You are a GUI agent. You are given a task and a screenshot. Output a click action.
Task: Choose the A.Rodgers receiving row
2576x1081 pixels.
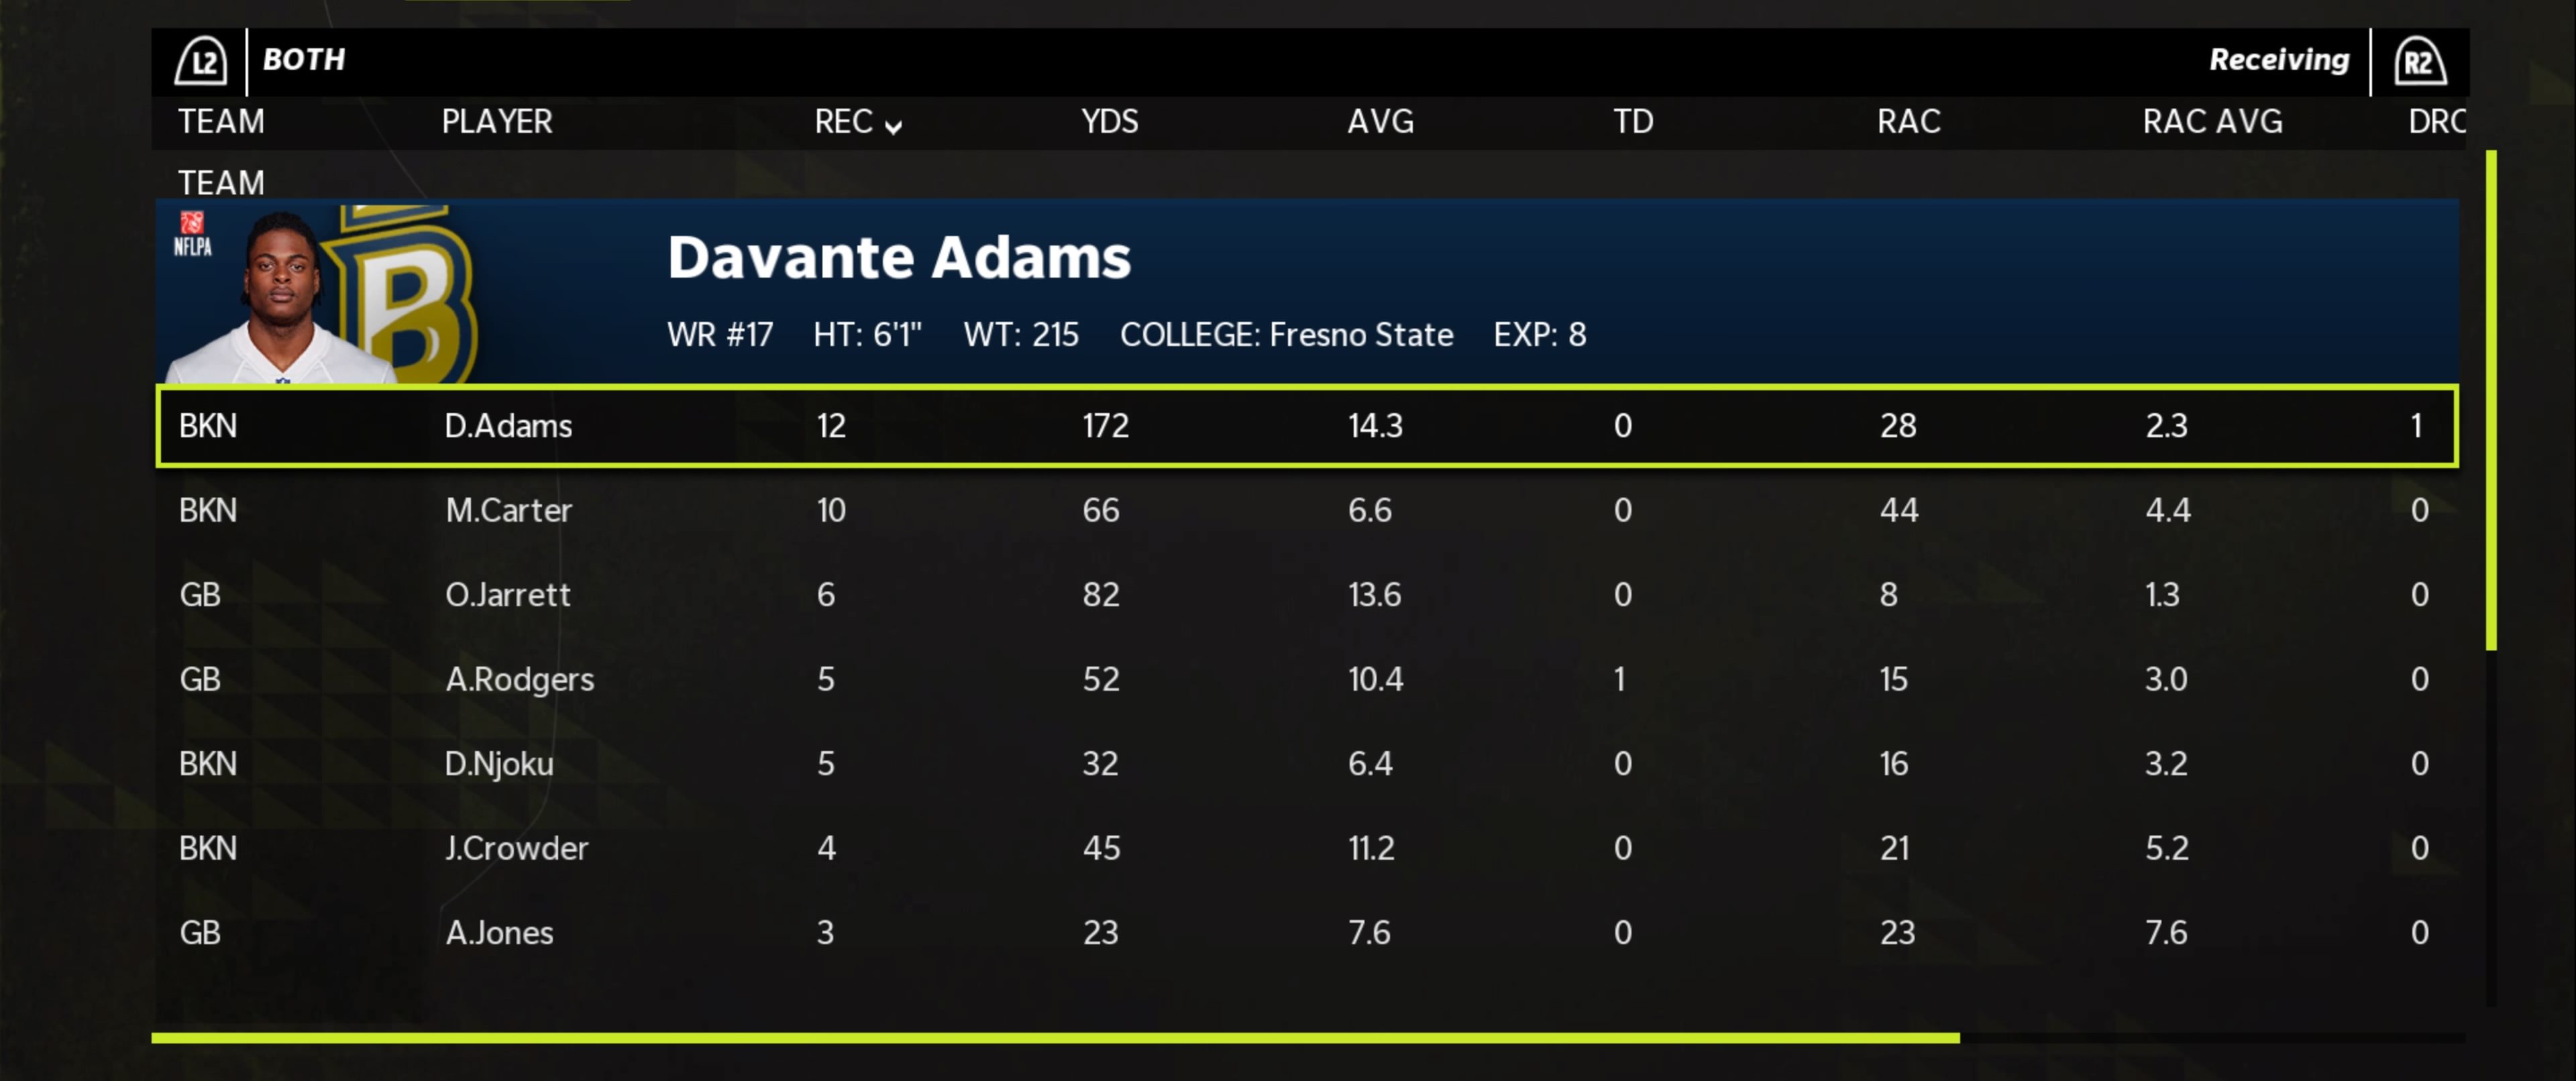tap(1306, 680)
